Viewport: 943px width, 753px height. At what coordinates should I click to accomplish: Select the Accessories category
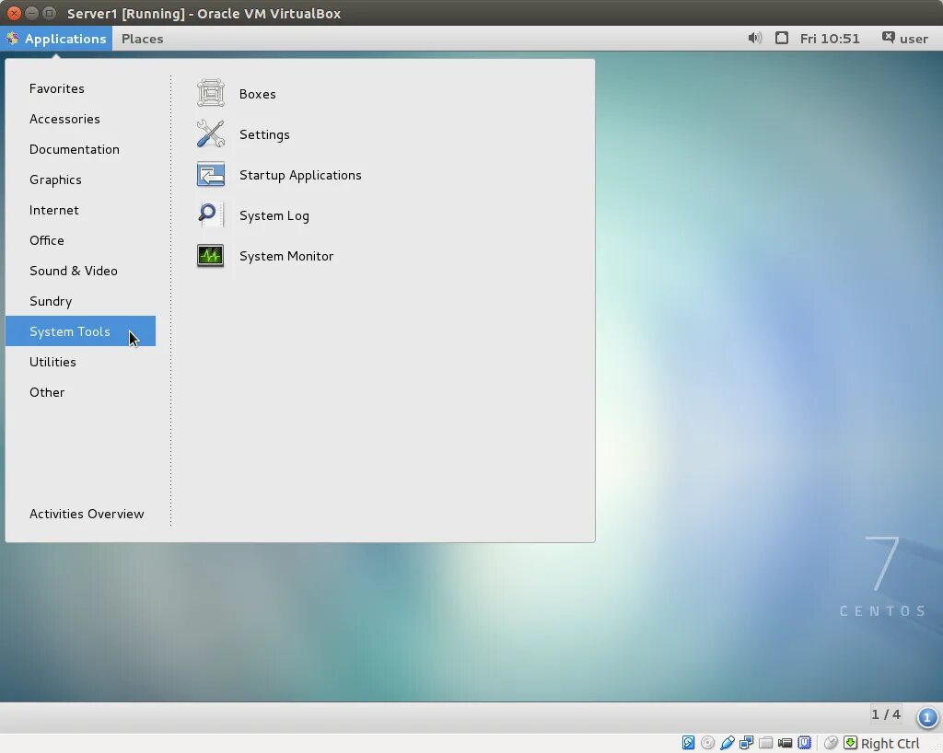coord(81,119)
